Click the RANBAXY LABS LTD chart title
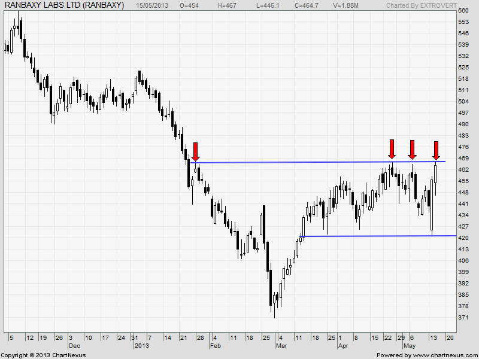 pos(64,5)
